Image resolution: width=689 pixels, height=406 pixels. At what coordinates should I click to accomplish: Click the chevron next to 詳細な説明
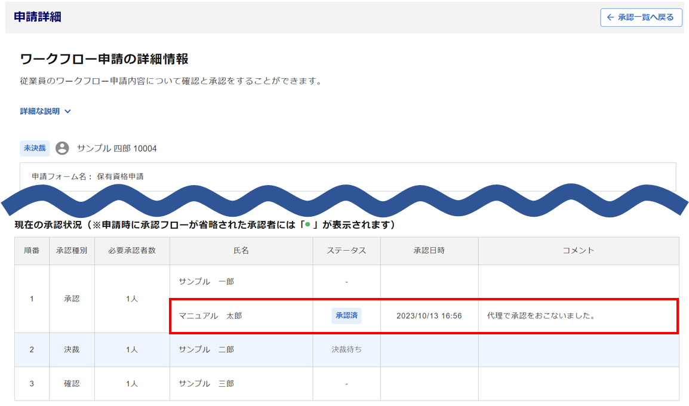(67, 112)
